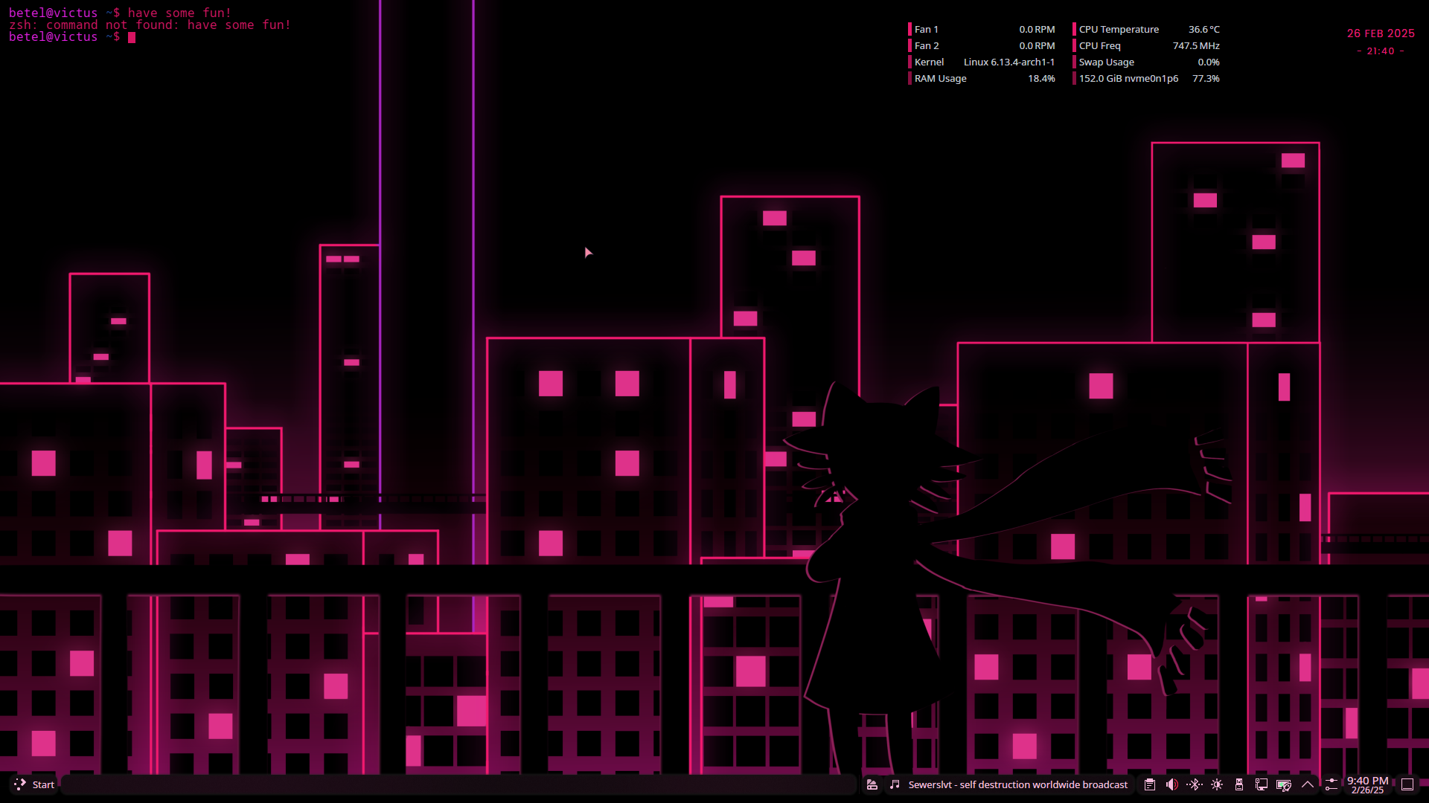Click the Kernel Linux version row
Image resolution: width=1429 pixels, height=803 pixels.
(x=982, y=62)
